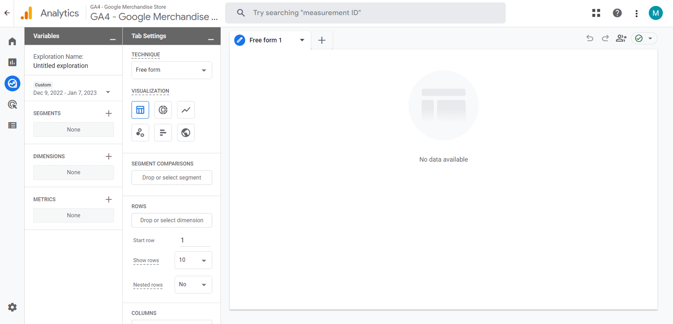Viewport: 673px width, 324px height.
Task: Switch to the Free form 1 tab
Action: tap(265, 40)
